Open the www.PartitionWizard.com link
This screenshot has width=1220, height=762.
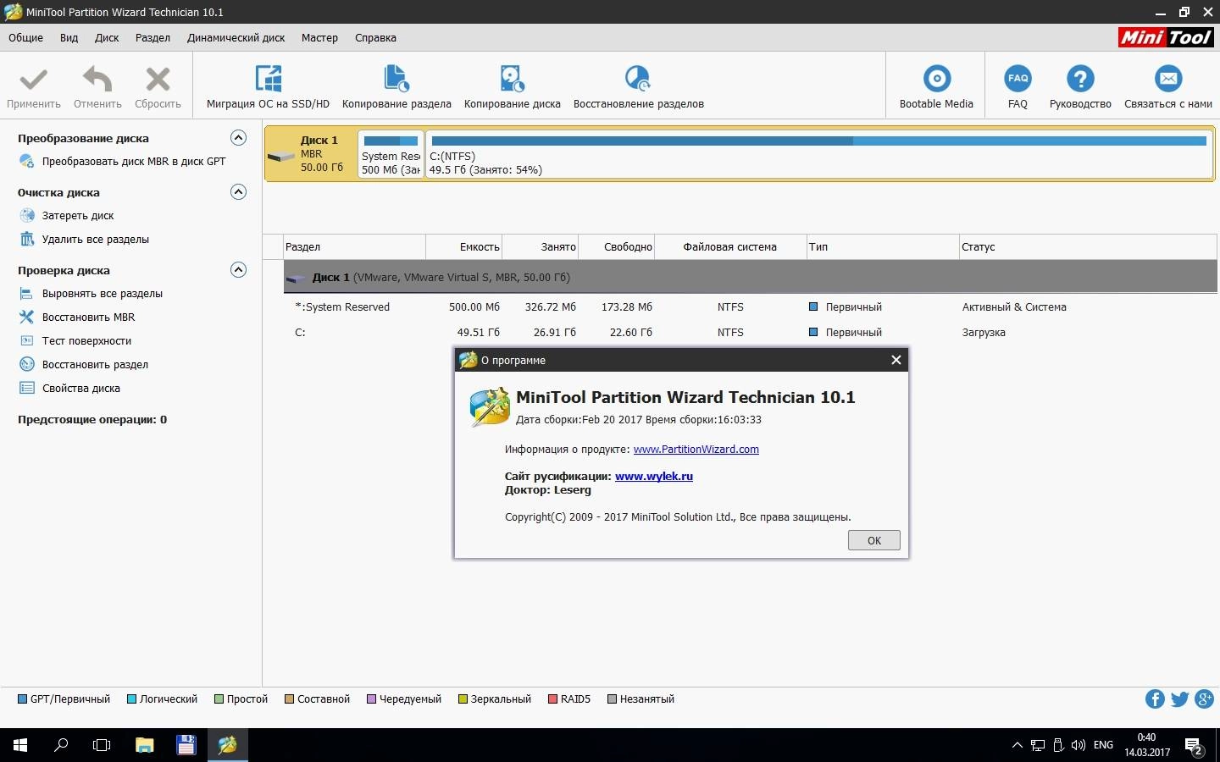[696, 450]
